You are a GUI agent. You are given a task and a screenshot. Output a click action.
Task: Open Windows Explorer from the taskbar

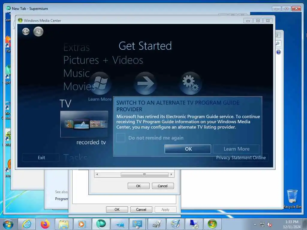(x=64, y=224)
